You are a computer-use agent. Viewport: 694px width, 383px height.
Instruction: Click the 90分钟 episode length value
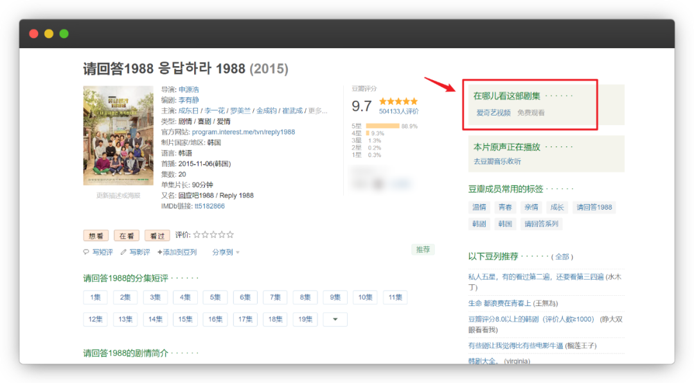pyautogui.click(x=202, y=185)
